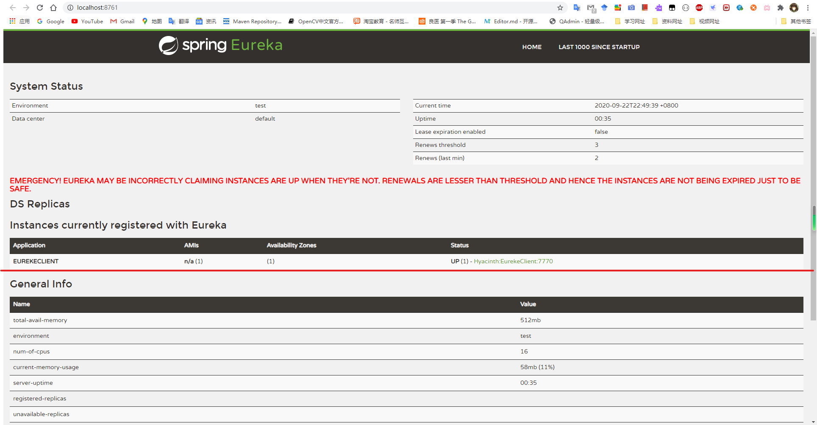Go to the browser home page
This screenshot has height=425, width=817.
pyautogui.click(x=53, y=8)
